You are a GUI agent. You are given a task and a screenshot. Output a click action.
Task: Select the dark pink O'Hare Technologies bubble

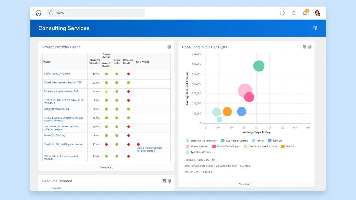pos(249,97)
